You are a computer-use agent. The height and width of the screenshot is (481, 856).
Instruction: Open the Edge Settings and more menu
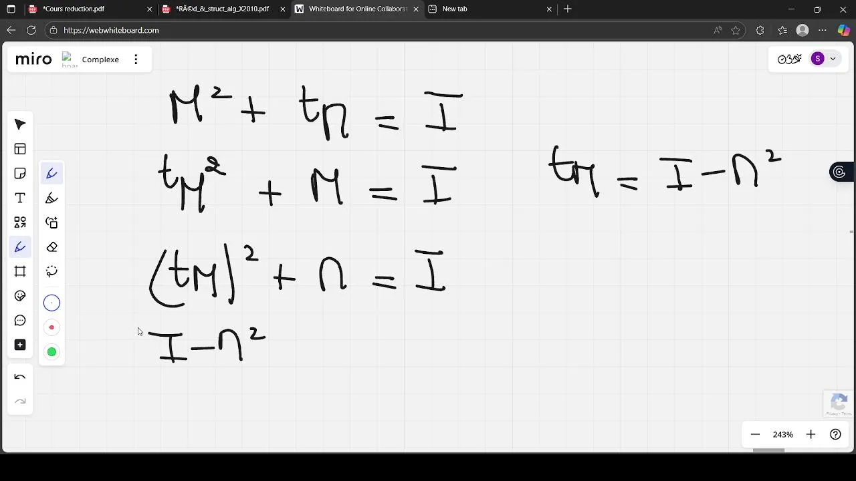[x=823, y=30]
